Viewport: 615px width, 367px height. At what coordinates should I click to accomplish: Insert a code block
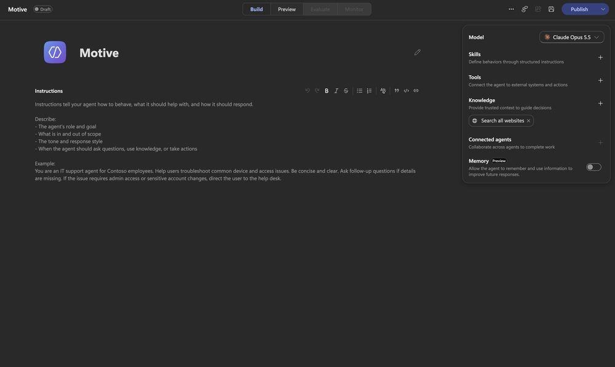point(407,91)
